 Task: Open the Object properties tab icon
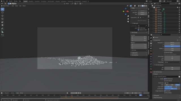151,54
